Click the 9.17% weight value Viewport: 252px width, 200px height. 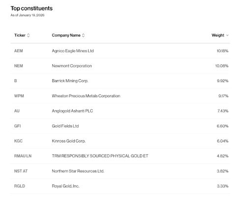pyautogui.click(x=223, y=96)
